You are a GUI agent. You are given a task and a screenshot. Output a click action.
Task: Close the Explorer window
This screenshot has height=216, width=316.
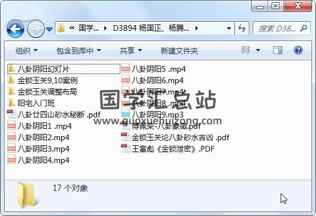(298, 6)
